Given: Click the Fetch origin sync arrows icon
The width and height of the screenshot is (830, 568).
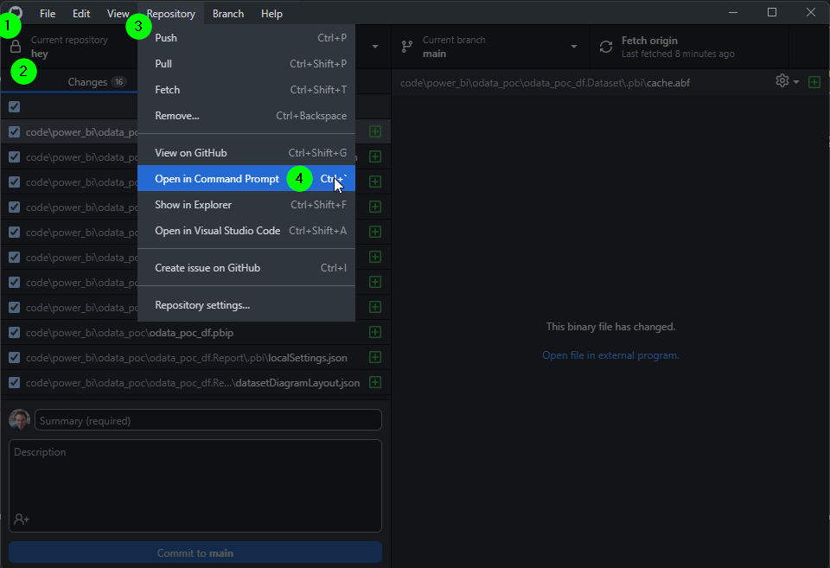Looking at the screenshot, I should point(606,47).
